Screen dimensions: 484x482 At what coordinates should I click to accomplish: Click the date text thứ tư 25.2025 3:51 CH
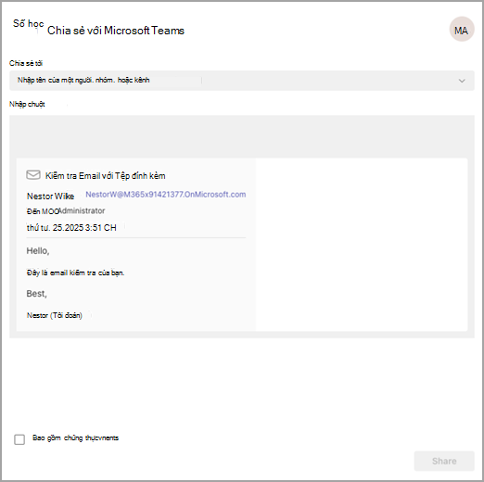point(71,228)
